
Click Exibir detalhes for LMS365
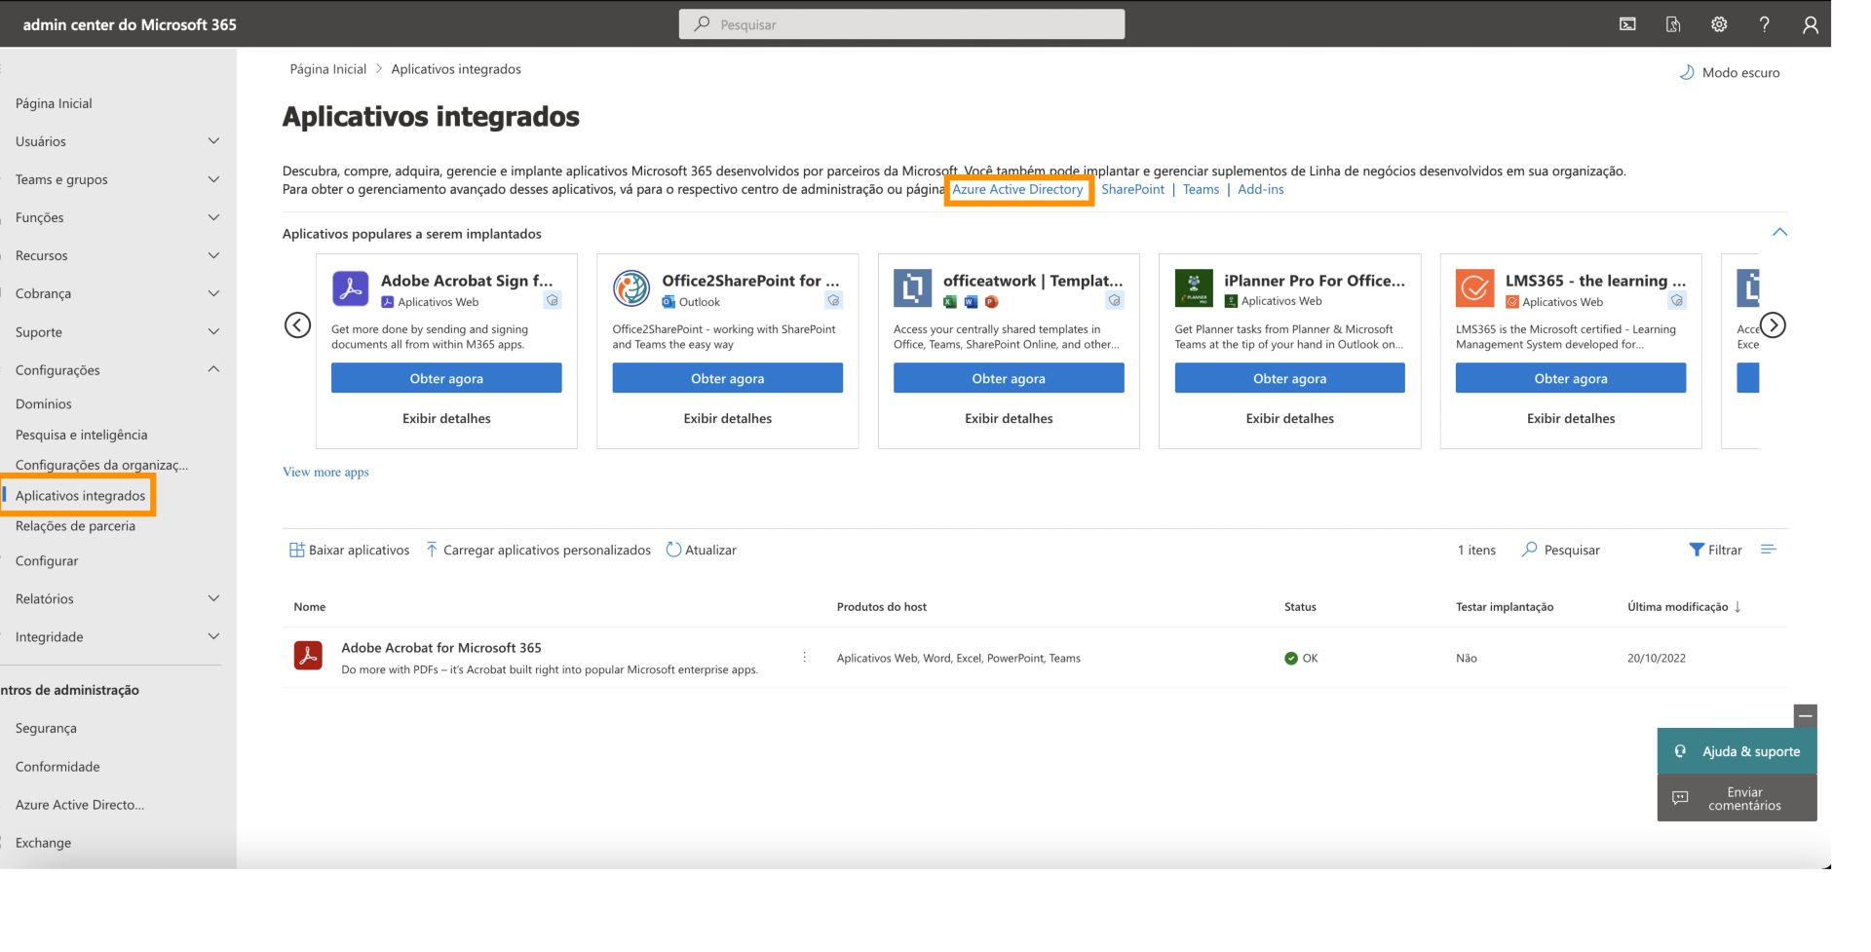click(x=1571, y=418)
